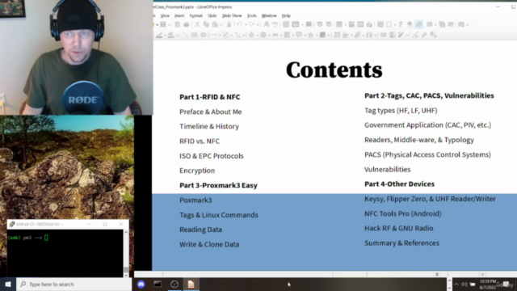517x291 pixels.
Task: Click the Cut scissors icon
Action: tap(197, 24)
